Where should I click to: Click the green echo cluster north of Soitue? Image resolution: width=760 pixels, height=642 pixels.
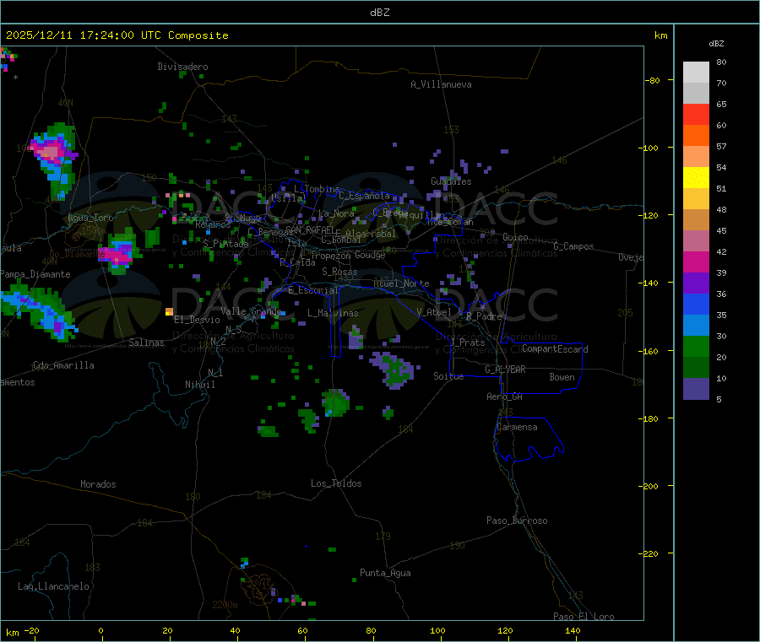pyautogui.click(x=395, y=370)
